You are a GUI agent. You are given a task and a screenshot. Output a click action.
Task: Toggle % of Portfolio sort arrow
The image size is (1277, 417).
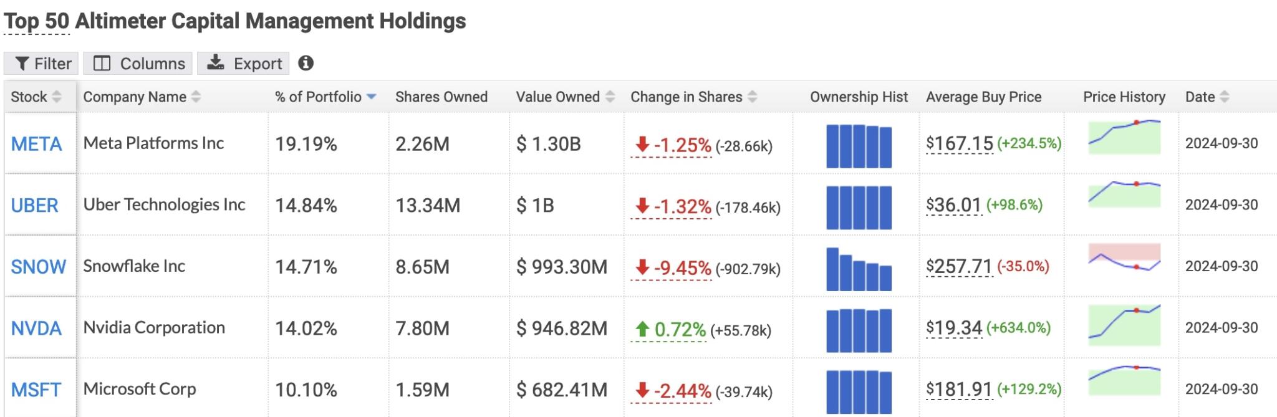[372, 97]
